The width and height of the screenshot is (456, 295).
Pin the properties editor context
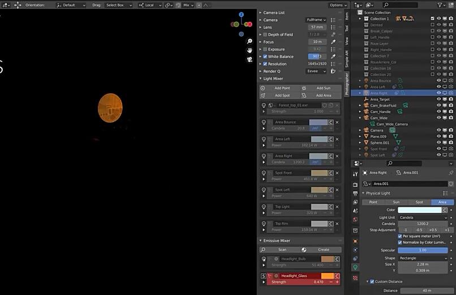click(451, 172)
